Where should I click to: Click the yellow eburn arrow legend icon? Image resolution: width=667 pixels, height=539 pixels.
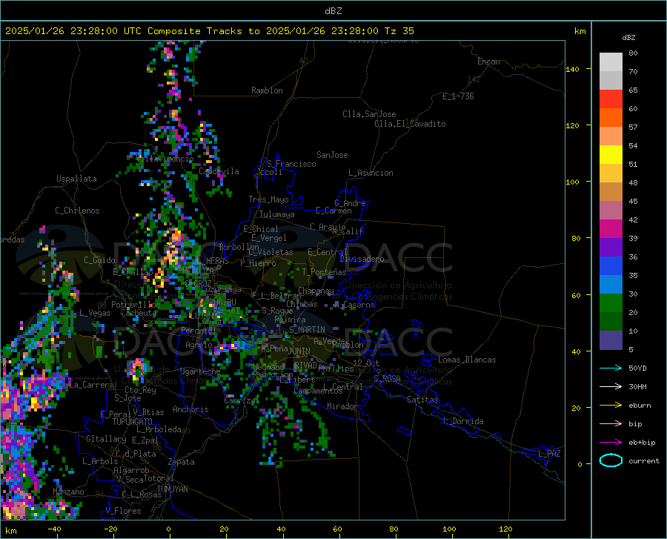[x=611, y=405]
